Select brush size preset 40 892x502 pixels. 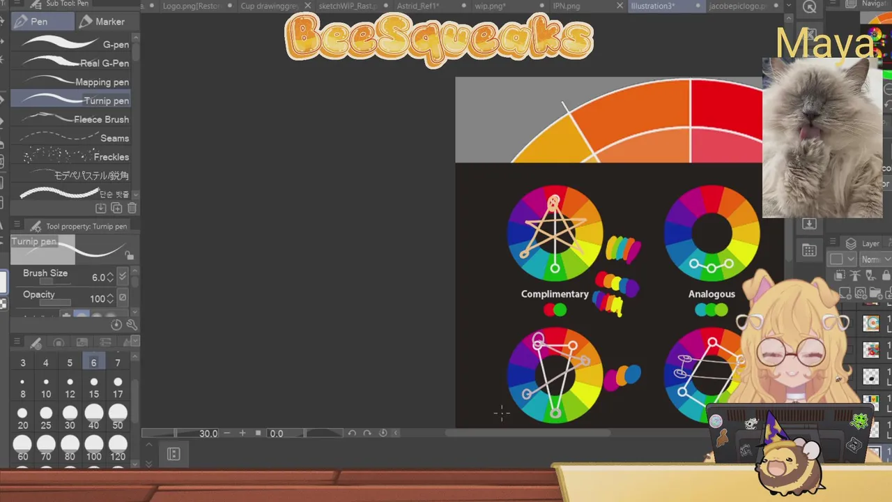pos(93,418)
